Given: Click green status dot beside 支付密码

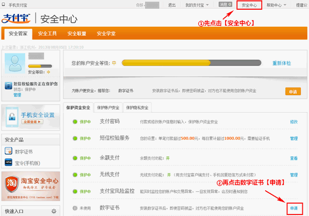Looking at the screenshot, I should pyautogui.click(x=75, y=122).
